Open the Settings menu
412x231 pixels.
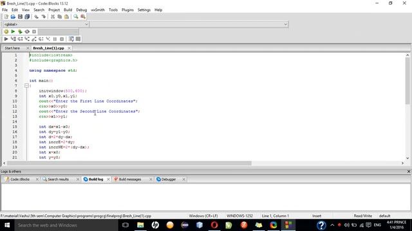[144, 10]
